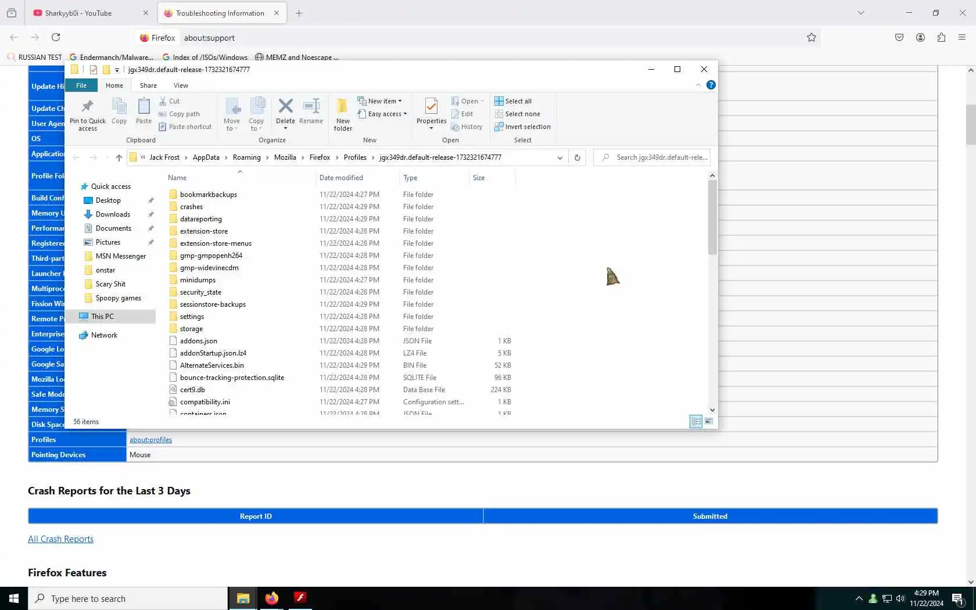
Task: Open Firefox account icon
Action: point(920,38)
